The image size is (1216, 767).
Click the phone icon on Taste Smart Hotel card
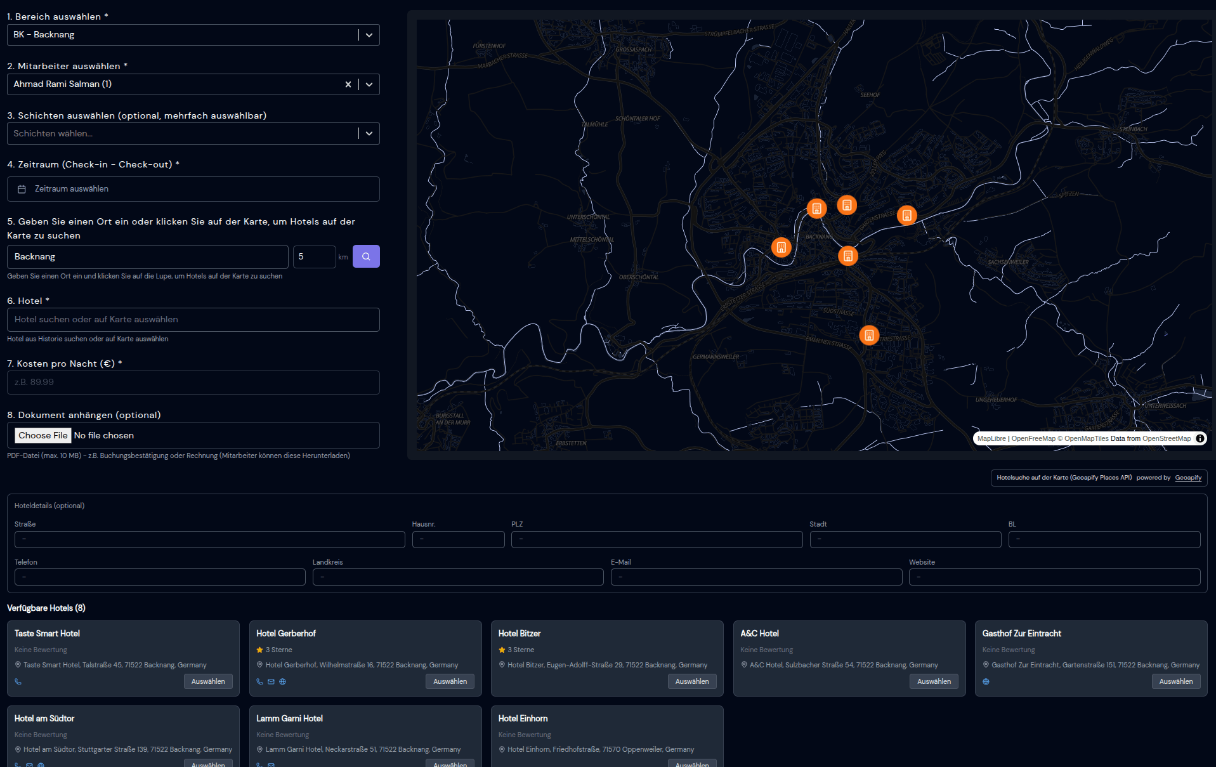[18, 682]
